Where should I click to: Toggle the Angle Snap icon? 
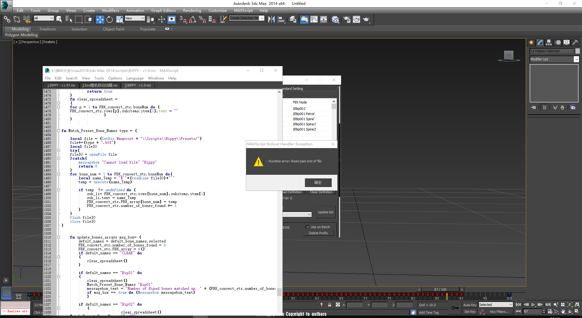[x=192, y=19]
